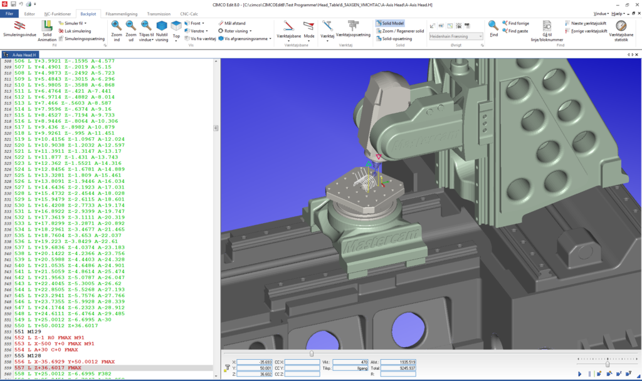
Task: Open the Hjælp menu
Action: (x=618, y=14)
